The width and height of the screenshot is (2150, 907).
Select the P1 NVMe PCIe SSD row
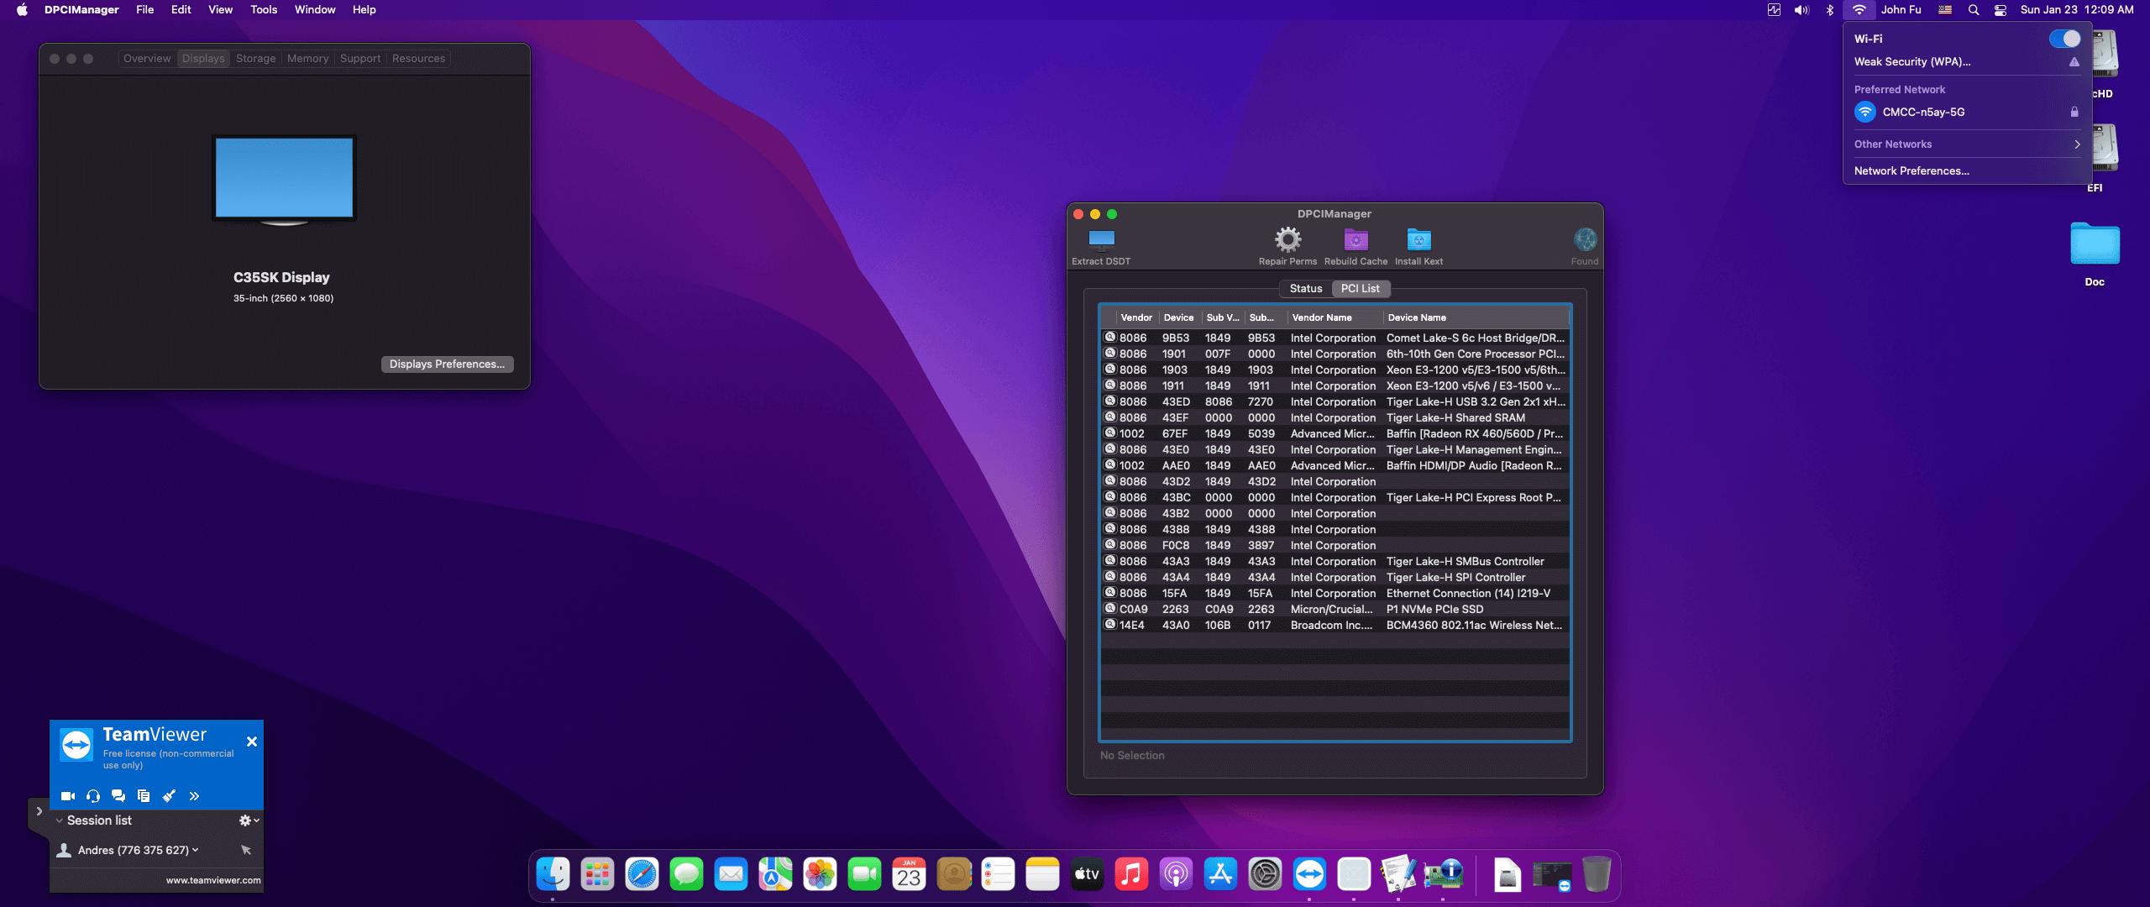point(1335,609)
